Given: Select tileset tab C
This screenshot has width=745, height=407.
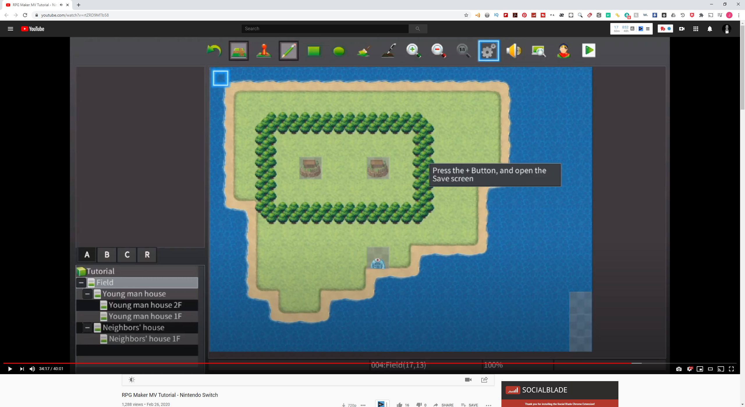Looking at the screenshot, I should [x=127, y=255].
